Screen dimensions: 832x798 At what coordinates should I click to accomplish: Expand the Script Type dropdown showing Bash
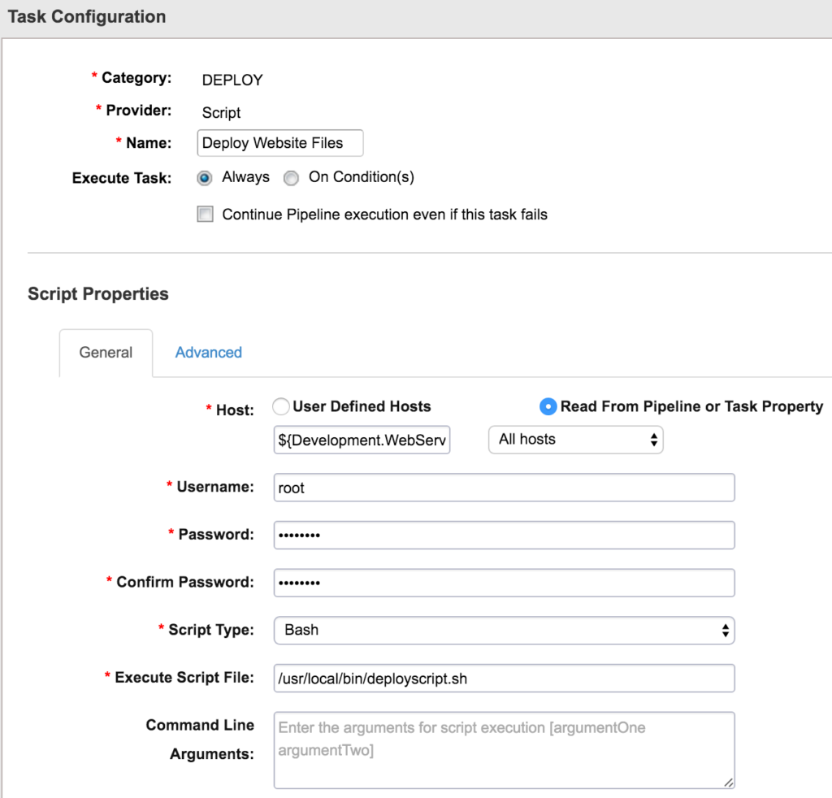(x=504, y=631)
